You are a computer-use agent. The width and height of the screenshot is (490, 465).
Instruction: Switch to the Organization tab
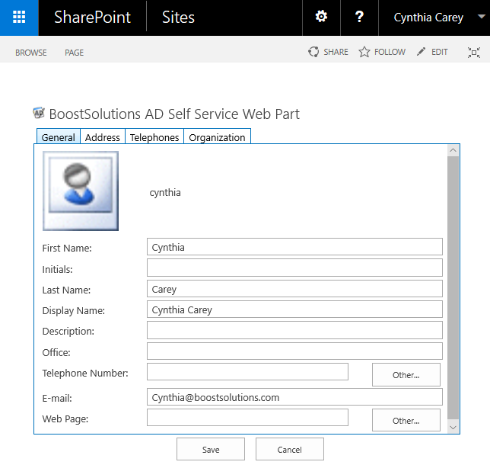(217, 137)
